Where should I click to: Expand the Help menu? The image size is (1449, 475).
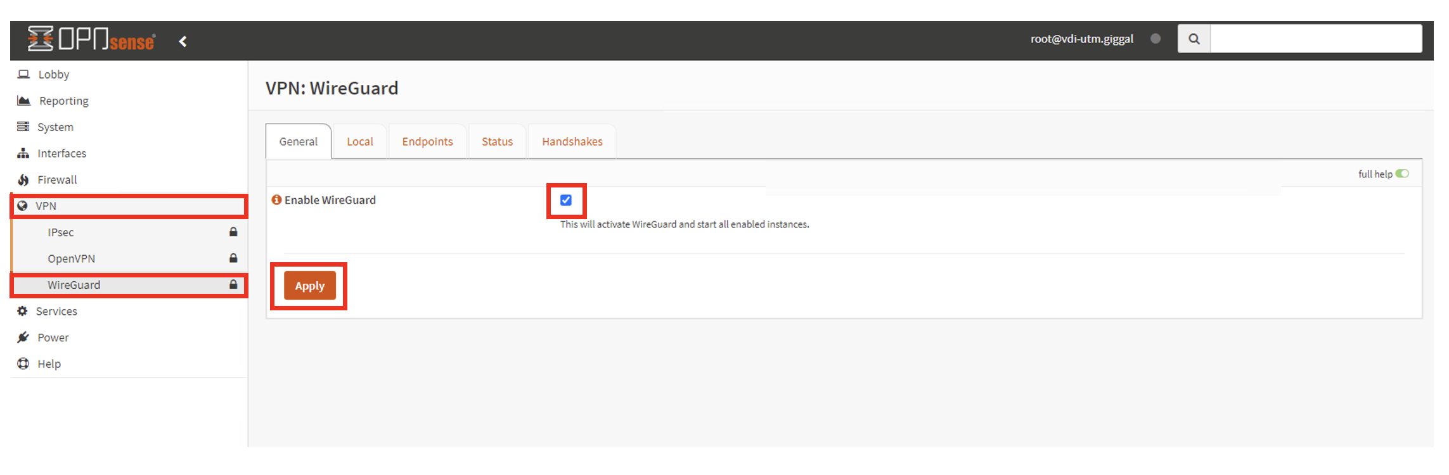(129, 364)
